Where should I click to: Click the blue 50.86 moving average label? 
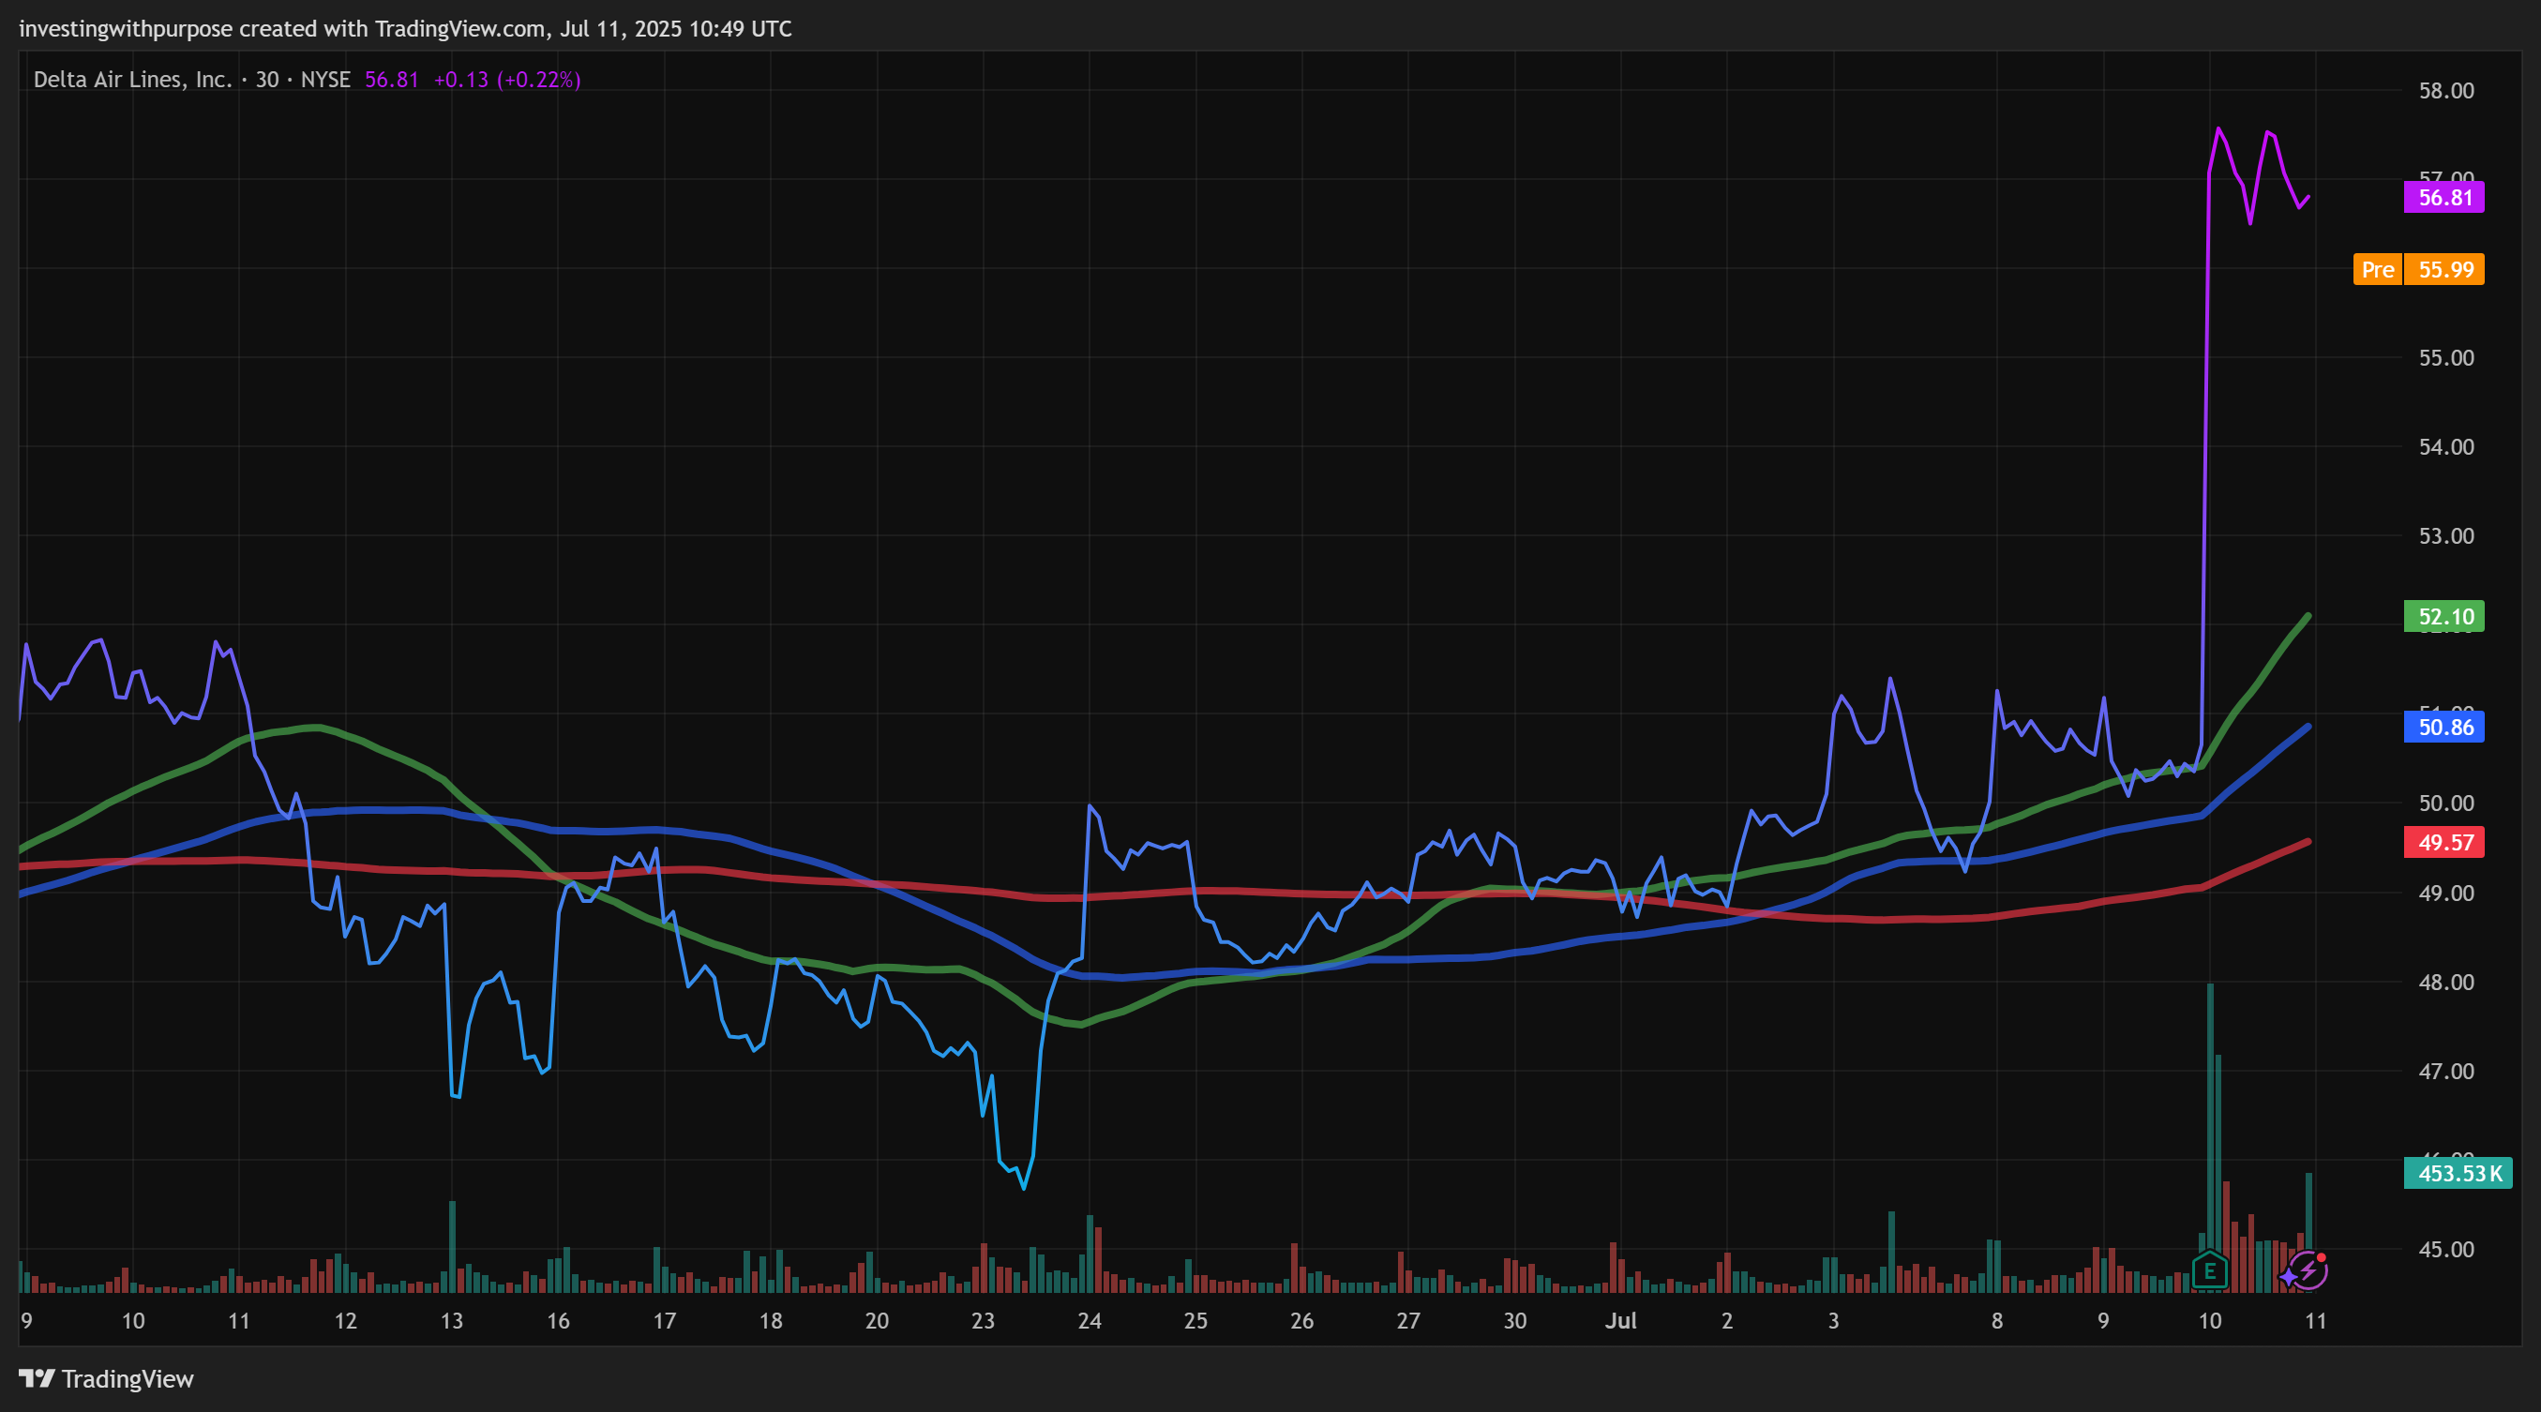(2444, 728)
